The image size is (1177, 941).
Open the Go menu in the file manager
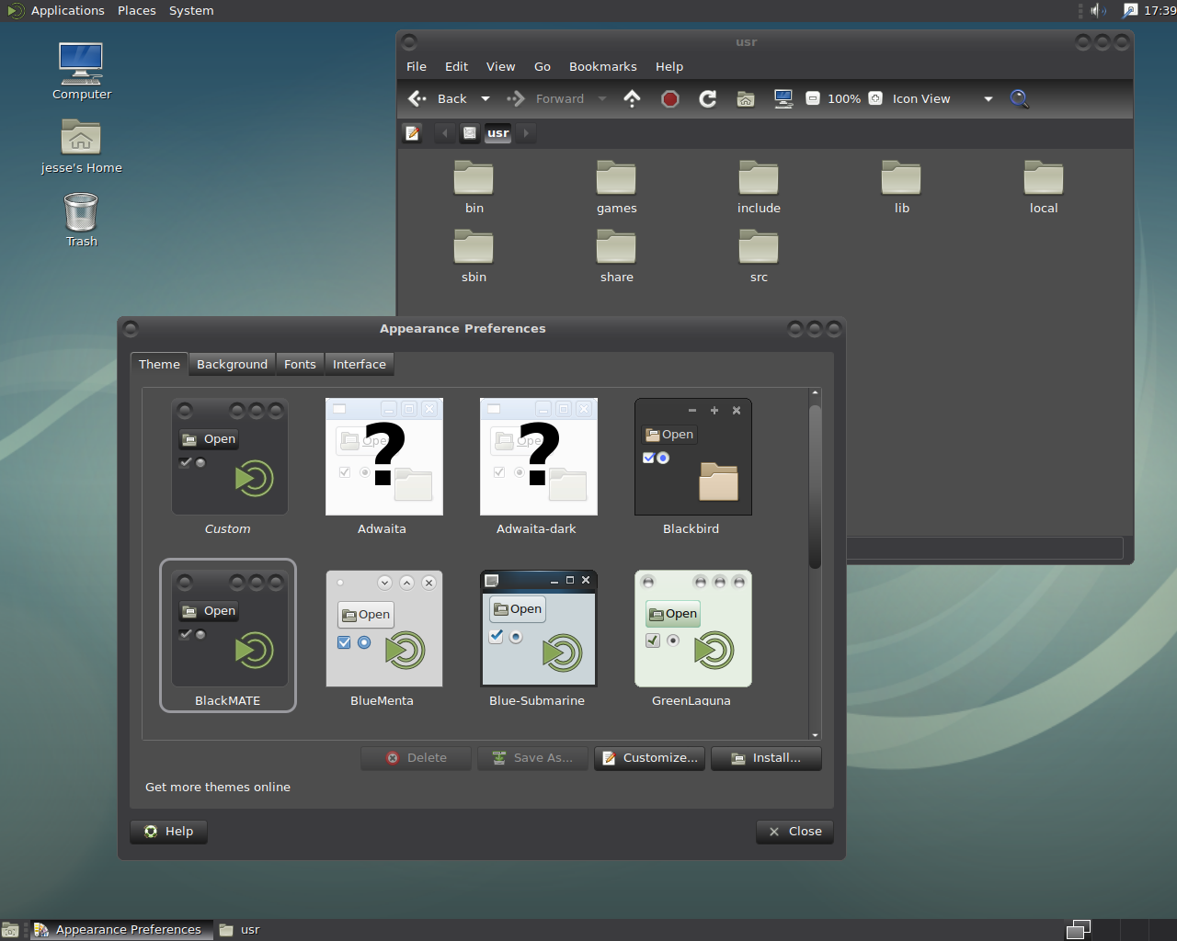click(543, 66)
